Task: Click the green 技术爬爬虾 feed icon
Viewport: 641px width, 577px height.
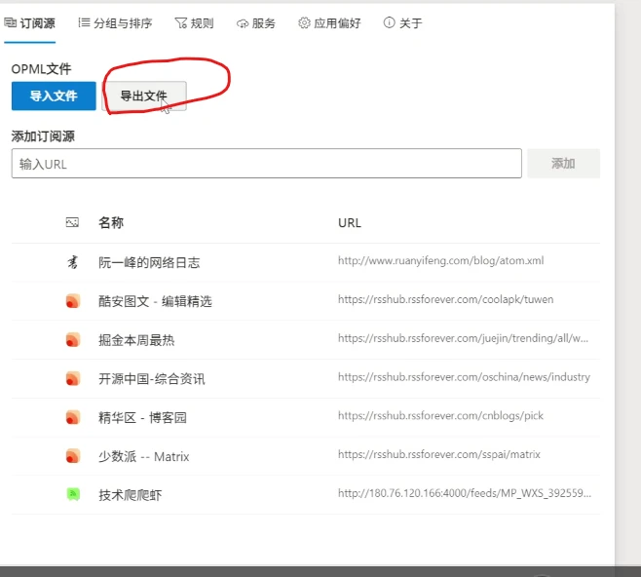Action: click(x=73, y=494)
